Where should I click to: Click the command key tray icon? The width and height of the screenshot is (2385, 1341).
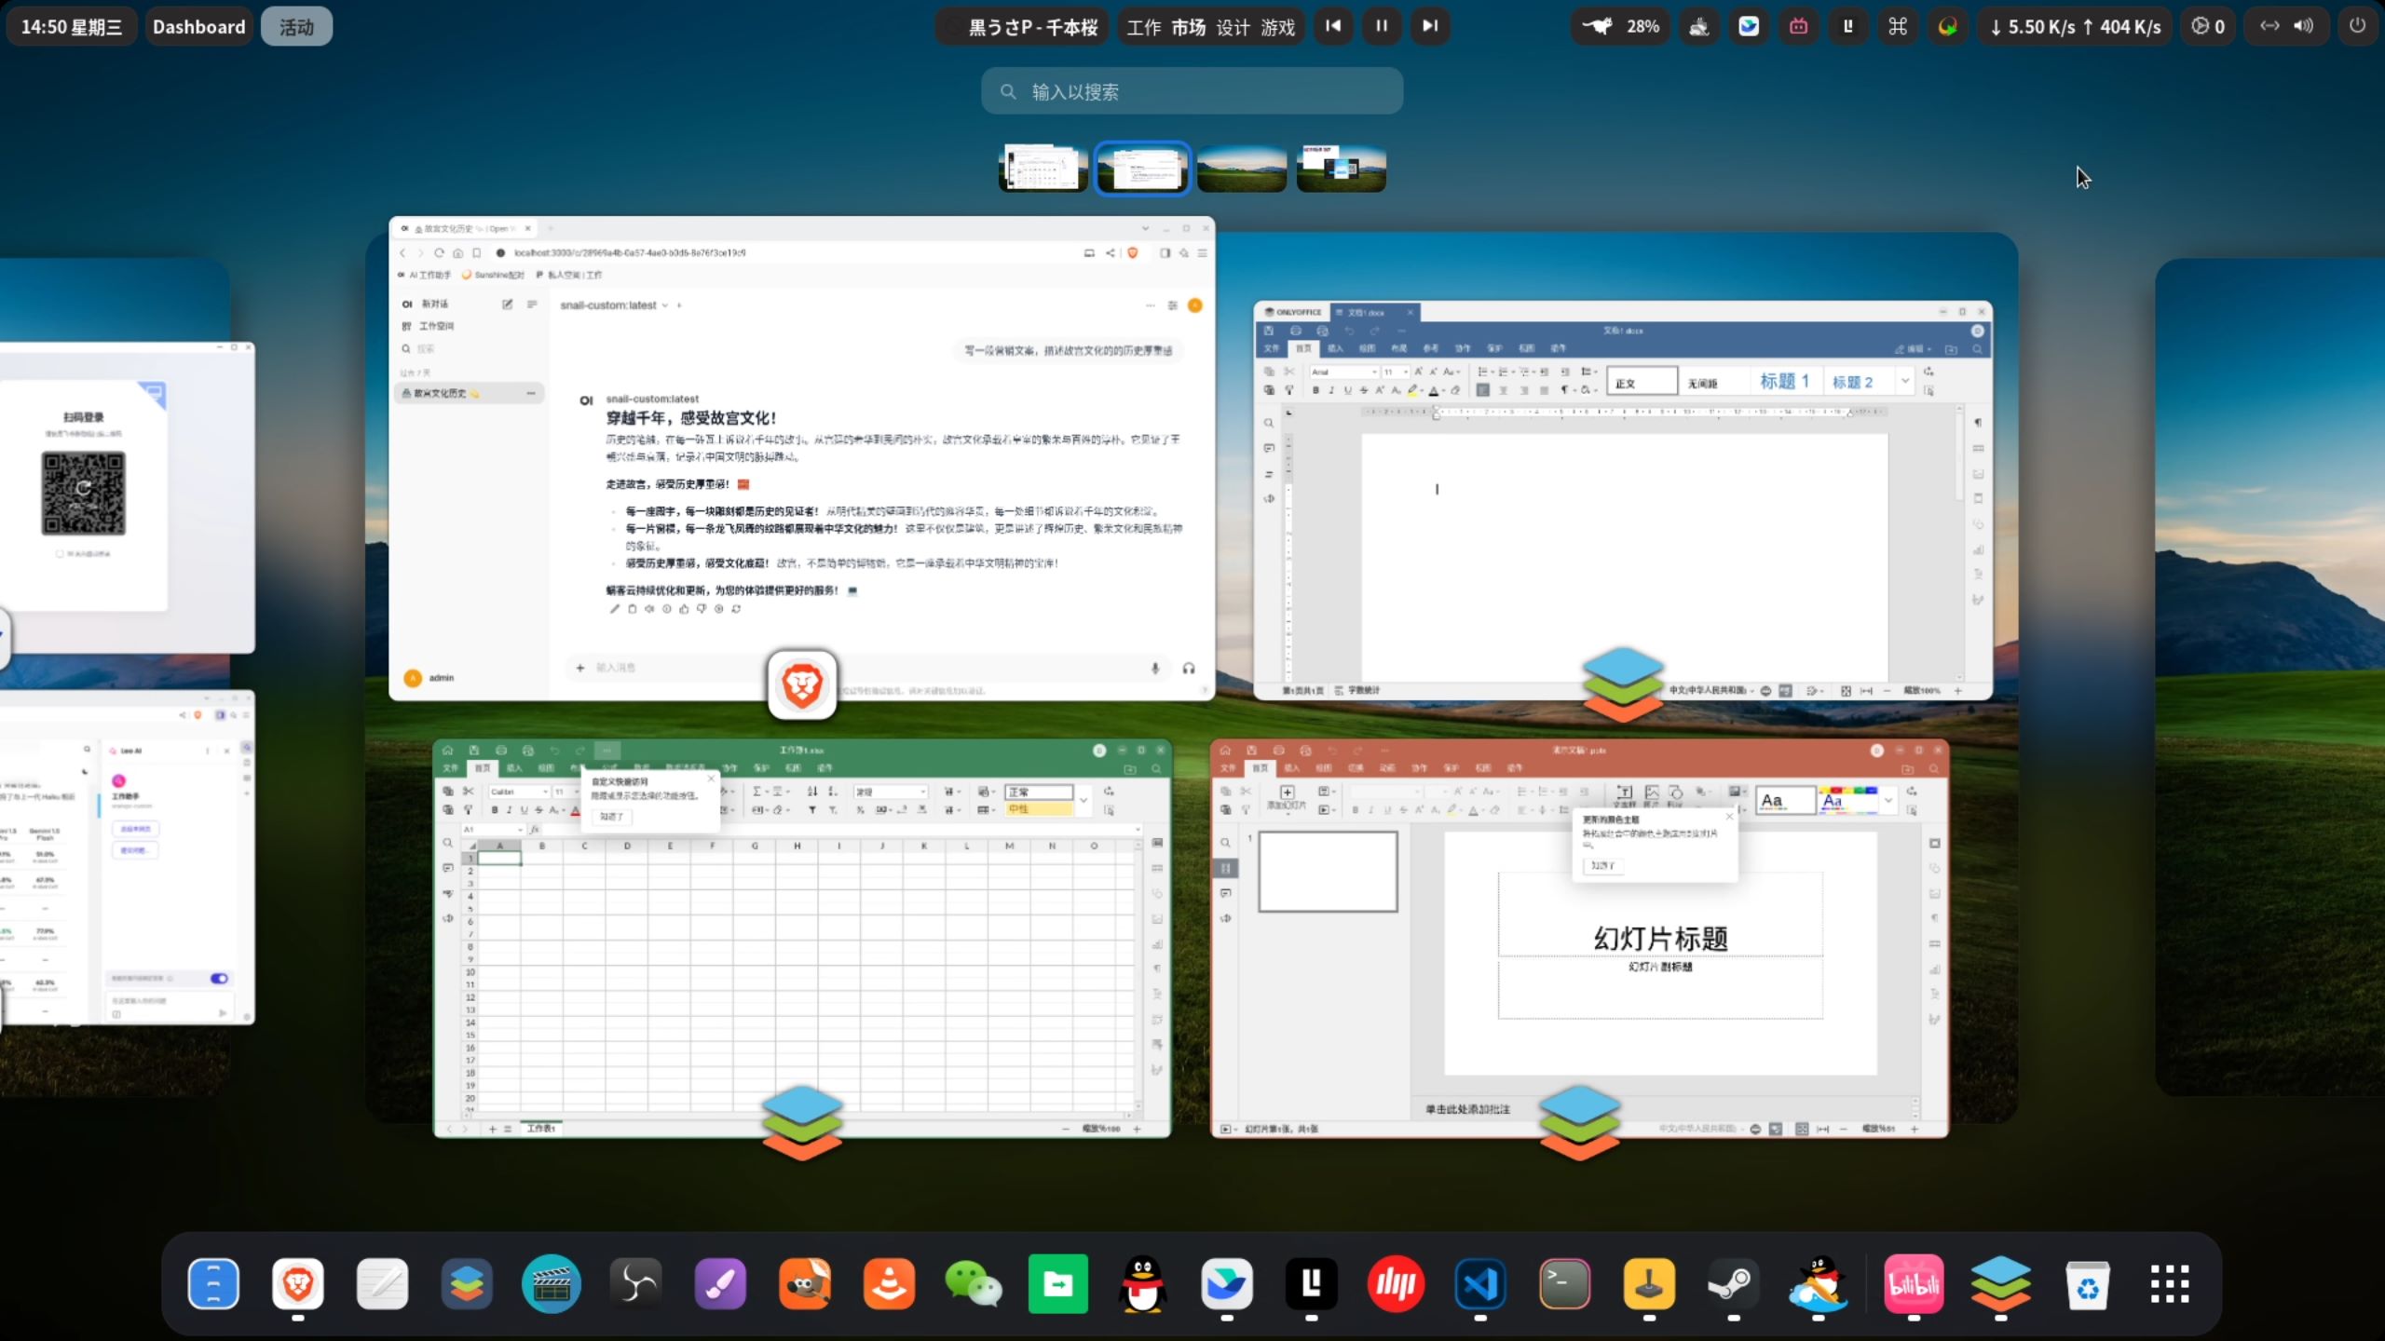(1898, 26)
